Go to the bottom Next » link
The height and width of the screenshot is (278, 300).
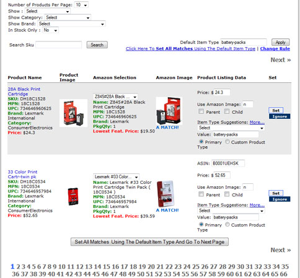281,250
